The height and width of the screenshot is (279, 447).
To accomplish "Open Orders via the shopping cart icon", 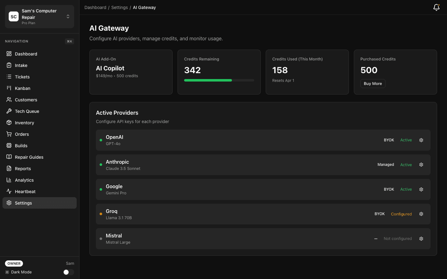I will click(x=9, y=134).
